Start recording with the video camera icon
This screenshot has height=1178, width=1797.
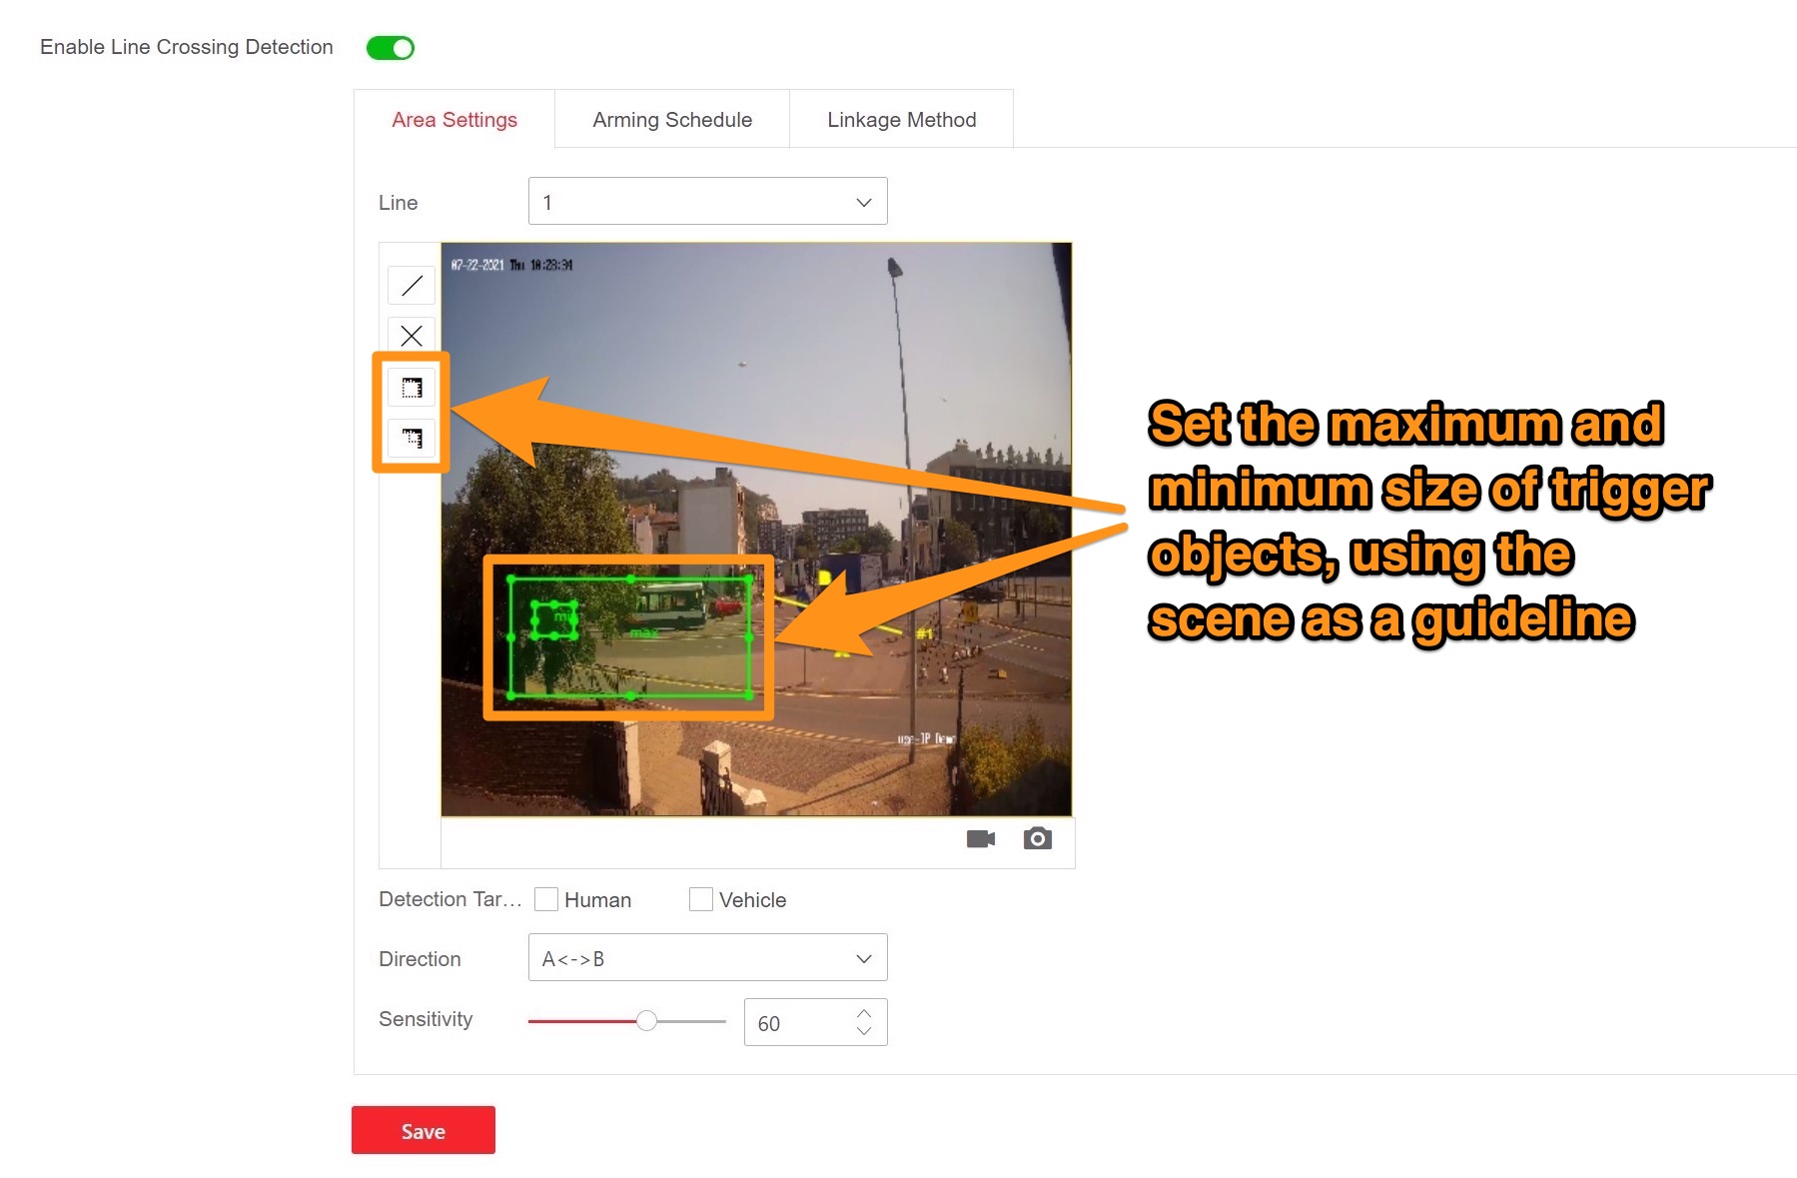(980, 839)
